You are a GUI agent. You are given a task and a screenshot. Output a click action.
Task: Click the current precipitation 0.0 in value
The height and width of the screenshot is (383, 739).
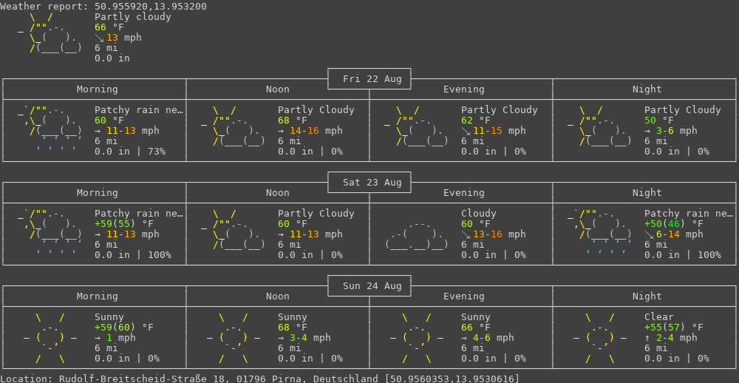112,58
